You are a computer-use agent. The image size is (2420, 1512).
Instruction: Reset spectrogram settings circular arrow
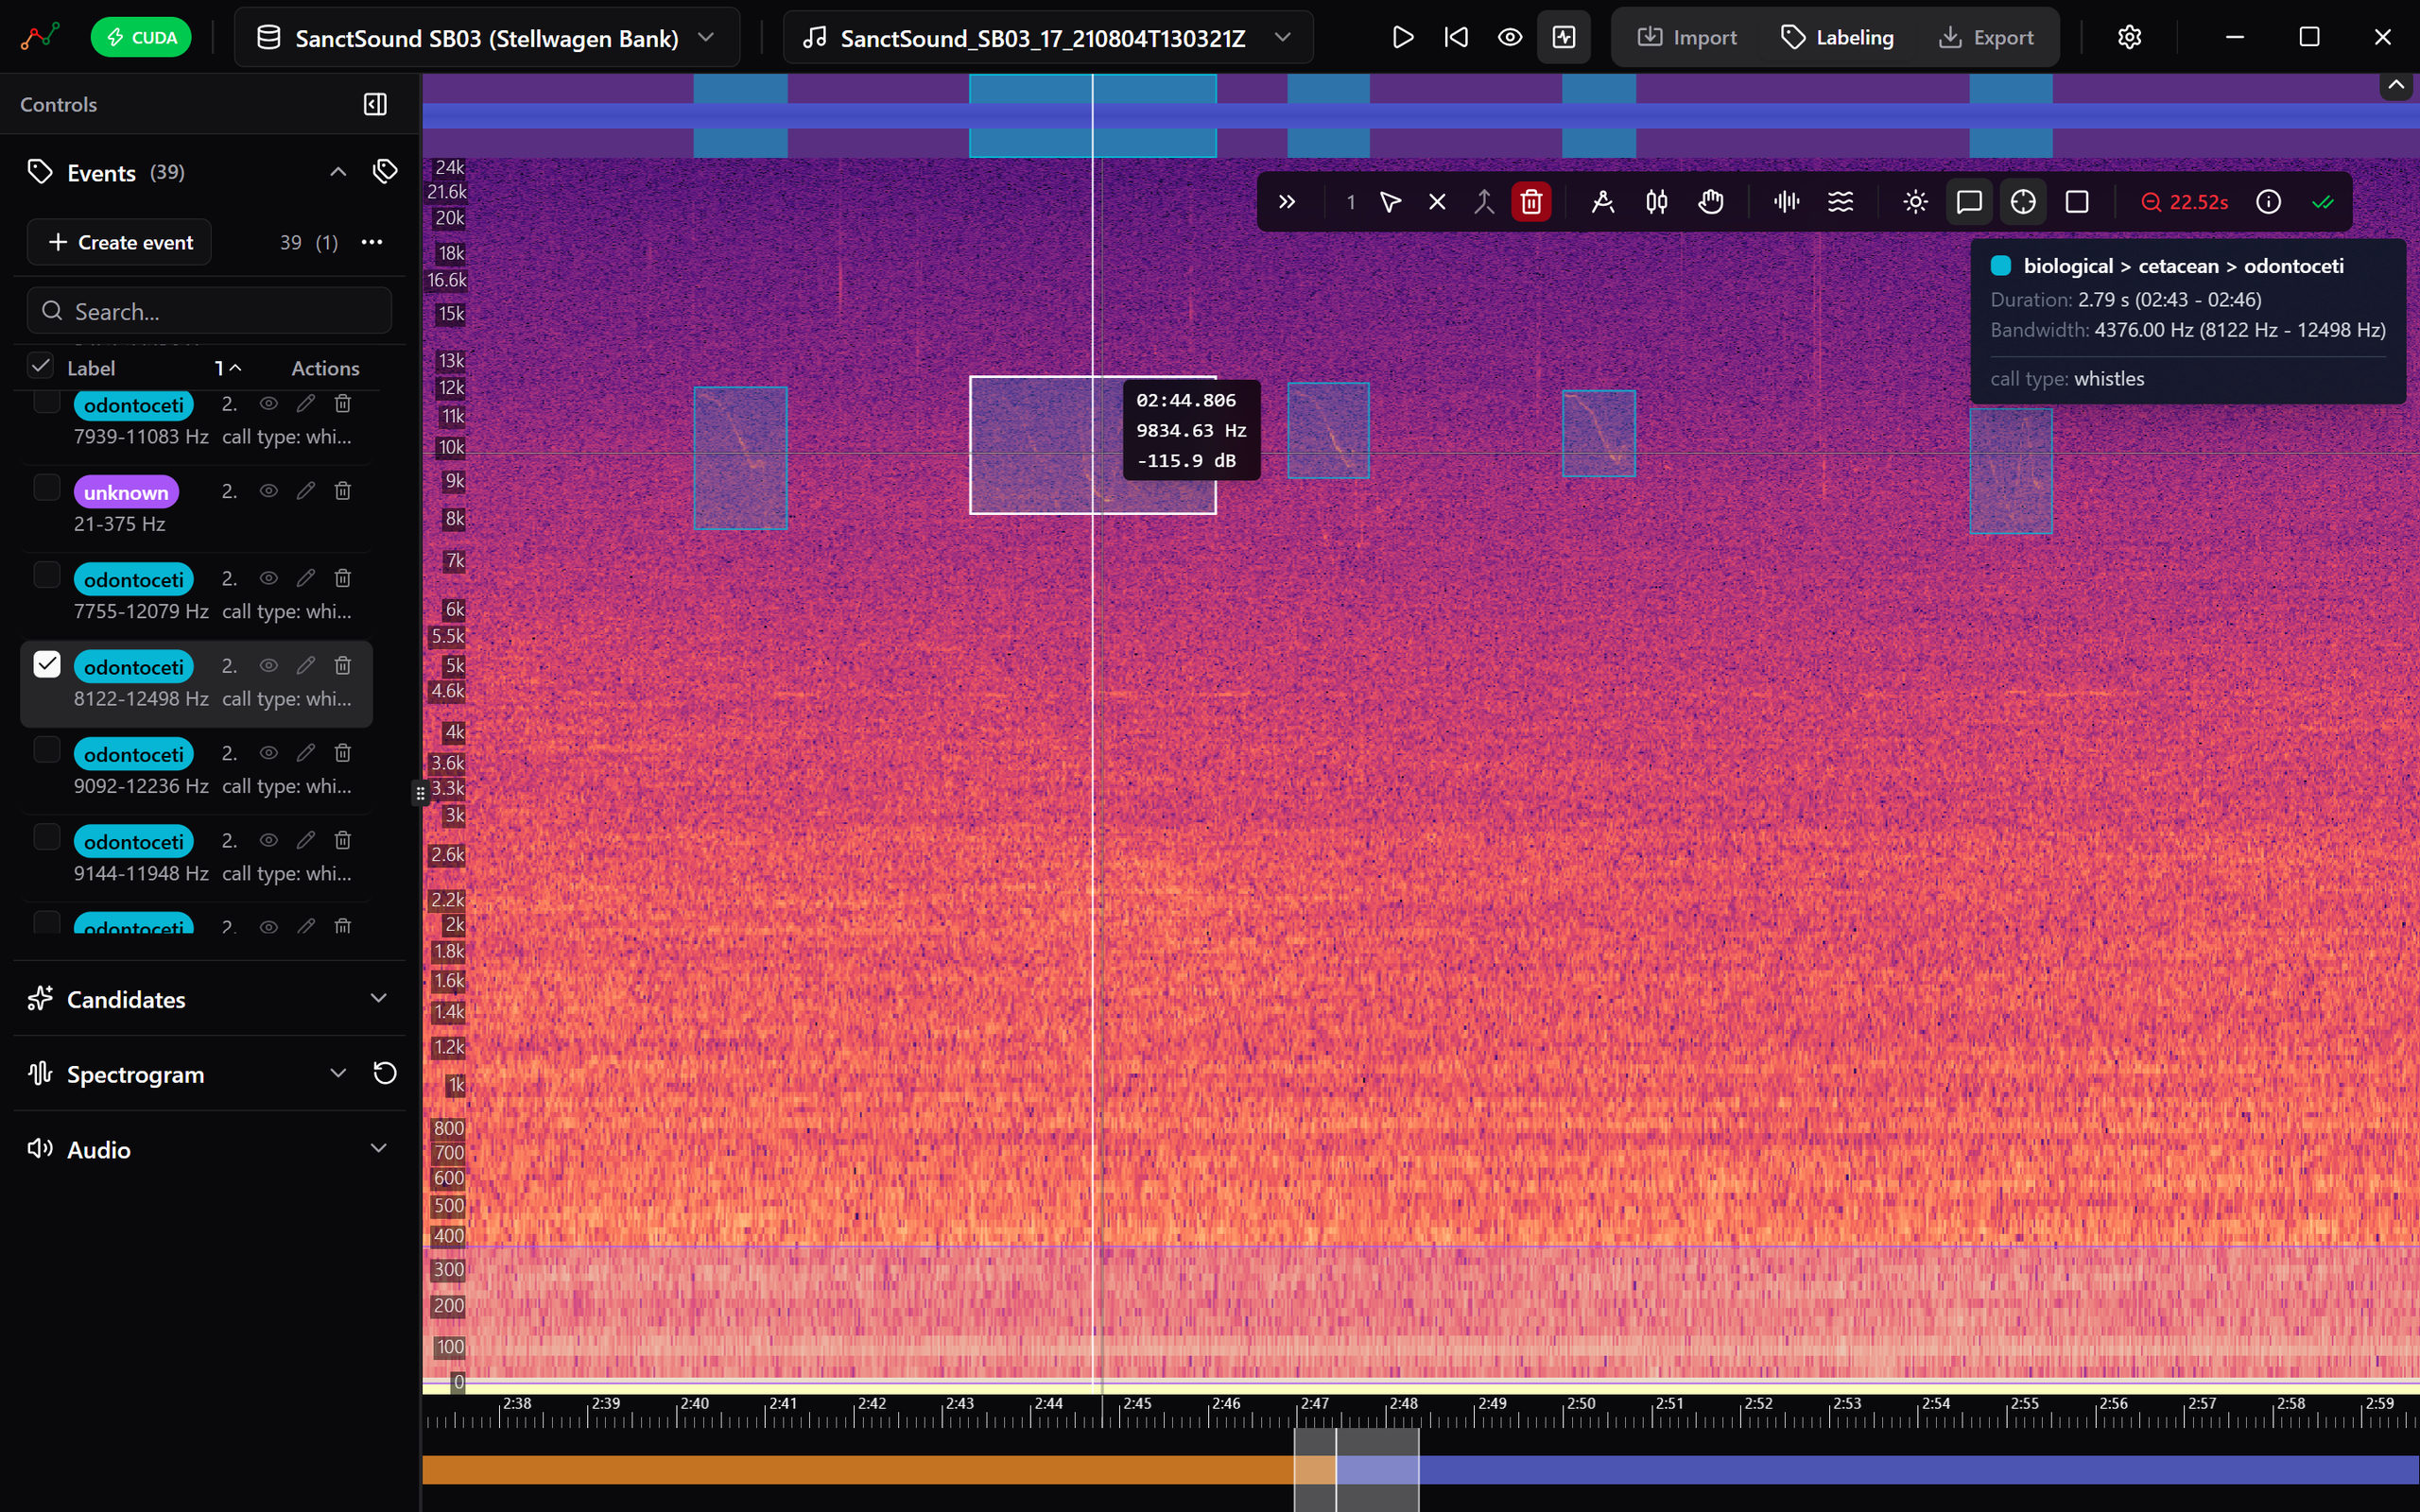pyautogui.click(x=385, y=1073)
